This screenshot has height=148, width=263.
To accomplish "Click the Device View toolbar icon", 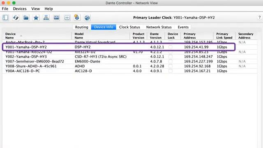I will [x=56, y=18].
